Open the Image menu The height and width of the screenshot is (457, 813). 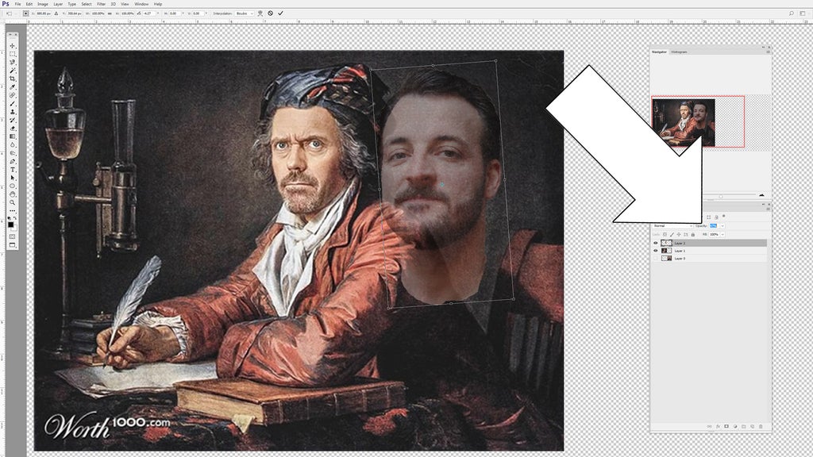pyautogui.click(x=43, y=4)
